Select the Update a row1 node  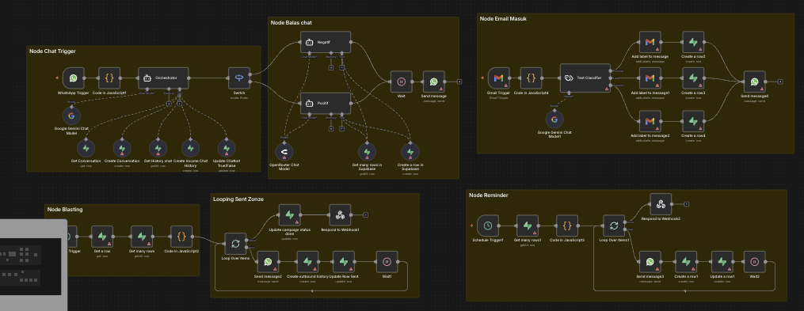tap(722, 262)
